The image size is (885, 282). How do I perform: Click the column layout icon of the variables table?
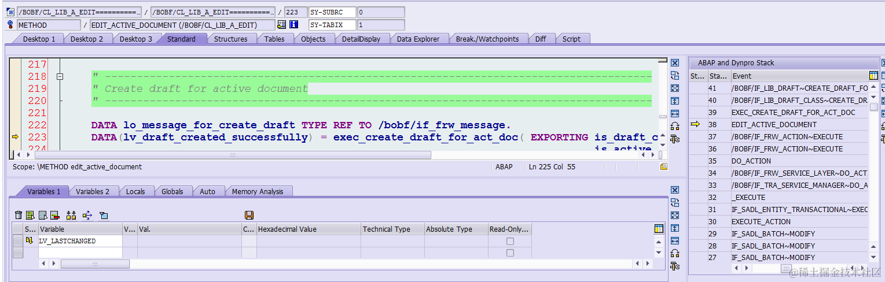[x=659, y=229]
